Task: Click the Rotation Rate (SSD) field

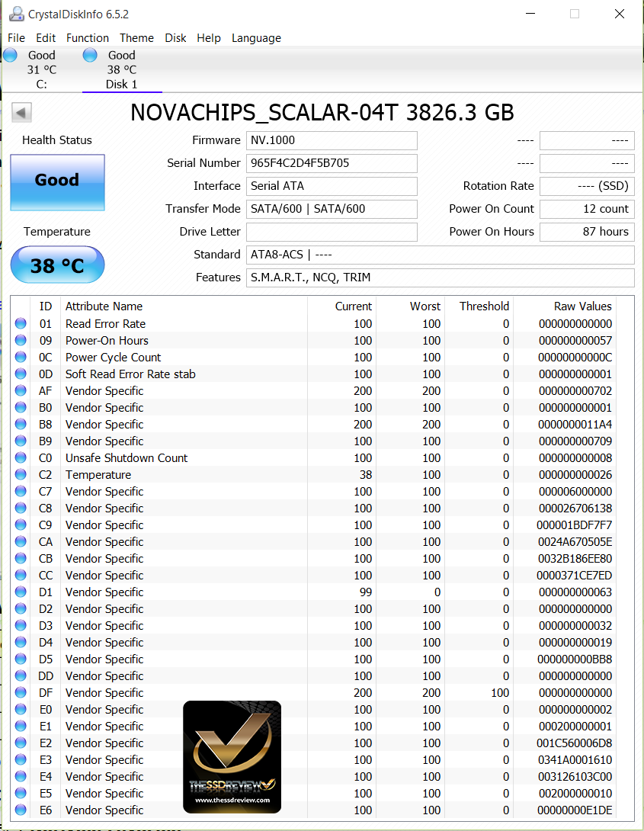Action: click(x=587, y=186)
